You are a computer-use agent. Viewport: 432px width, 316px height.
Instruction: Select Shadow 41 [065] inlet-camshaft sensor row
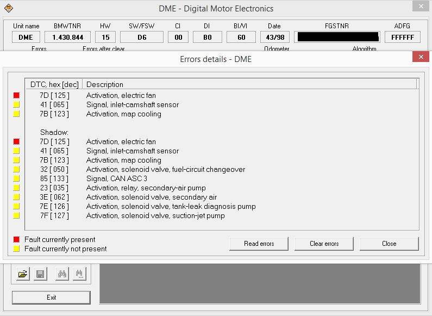222,151
